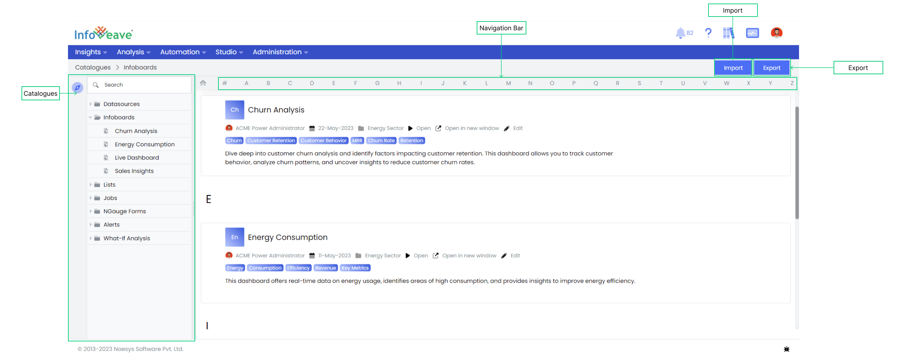Select Live Dashboard in the sidebar tree
The width and height of the screenshot is (916, 359).
(137, 158)
